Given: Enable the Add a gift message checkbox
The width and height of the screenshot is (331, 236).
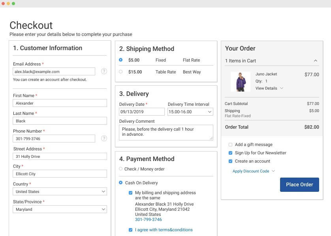Looking at the screenshot, I should [x=230, y=144].
